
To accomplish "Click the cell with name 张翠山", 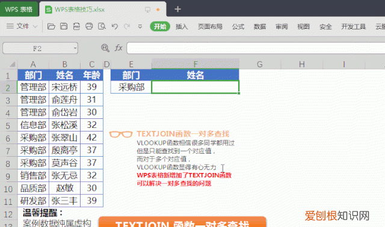I will [64, 138].
